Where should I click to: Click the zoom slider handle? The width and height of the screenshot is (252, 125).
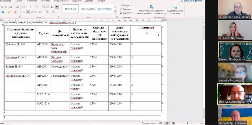(188, 123)
